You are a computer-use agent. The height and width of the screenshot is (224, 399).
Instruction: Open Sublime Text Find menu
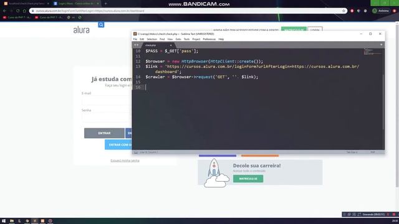coord(162,39)
